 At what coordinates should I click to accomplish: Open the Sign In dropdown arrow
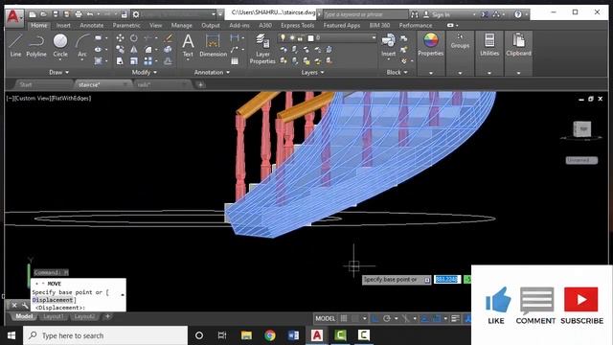click(x=474, y=14)
